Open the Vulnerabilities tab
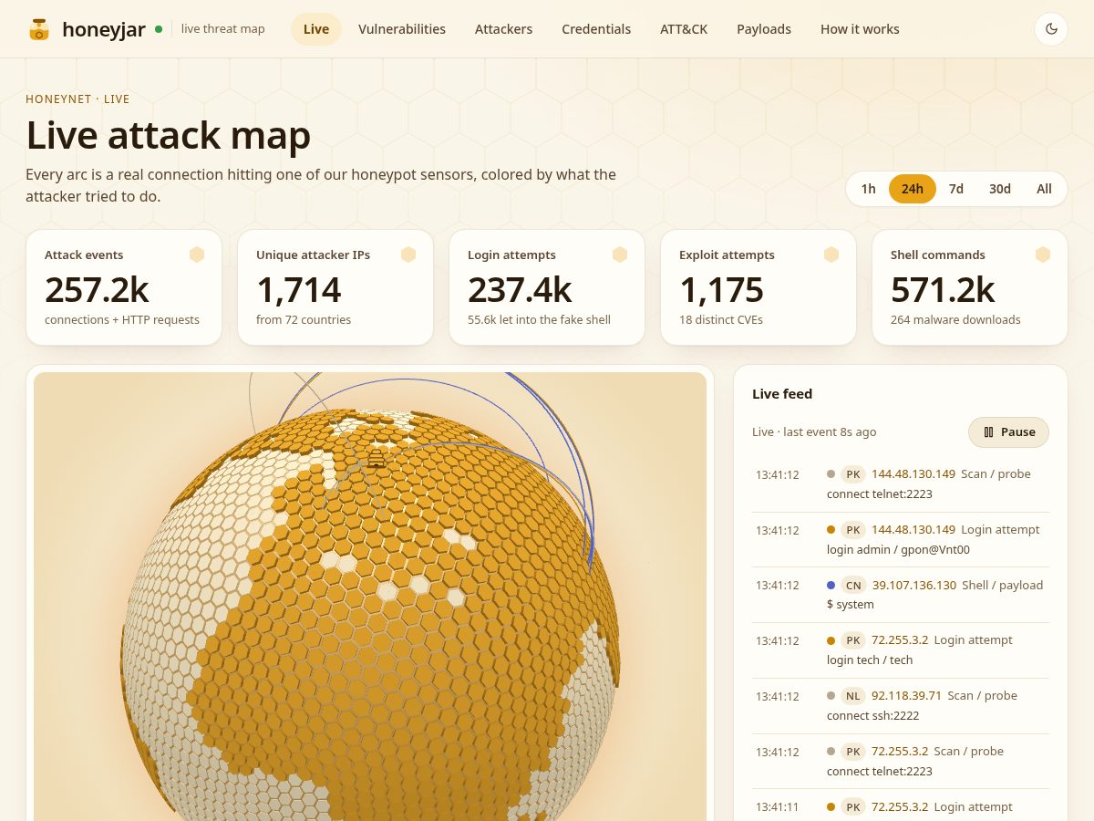Screen dimensions: 1094x821 click(402, 29)
